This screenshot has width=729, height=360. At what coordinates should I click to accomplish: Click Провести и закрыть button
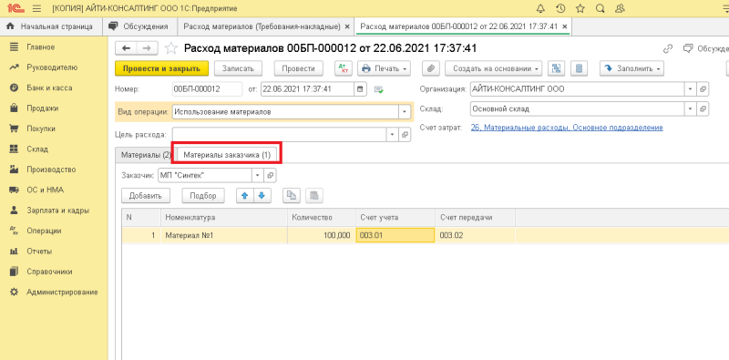[x=161, y=68]
